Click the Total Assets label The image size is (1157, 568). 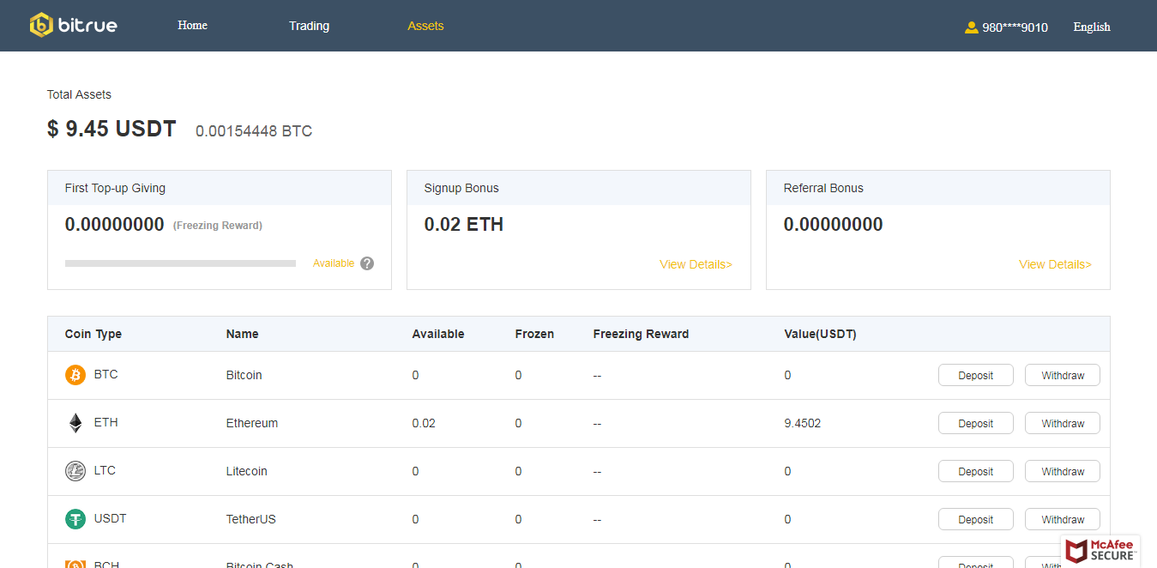pyautogui.click(x=79, y=94)
